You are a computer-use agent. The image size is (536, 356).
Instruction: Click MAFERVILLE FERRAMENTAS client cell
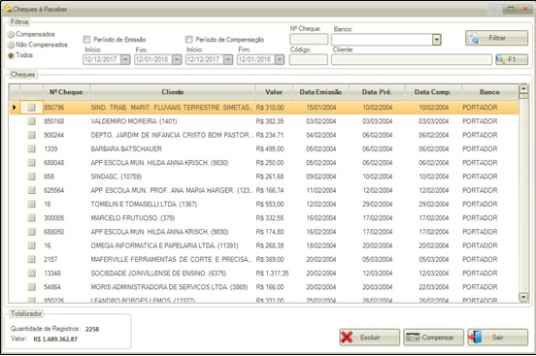(171, 259)
